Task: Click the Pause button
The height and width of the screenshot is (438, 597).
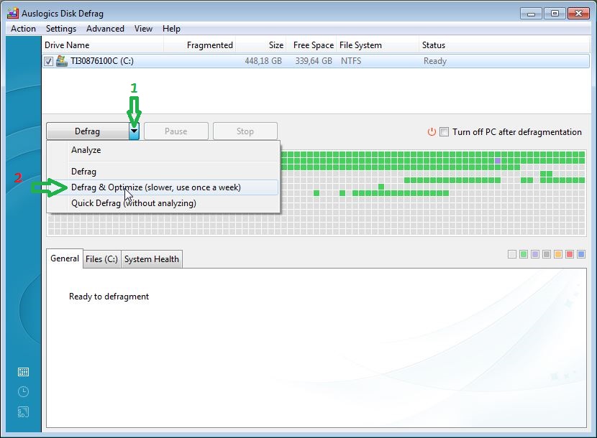Action: click(x=176, y=131)
